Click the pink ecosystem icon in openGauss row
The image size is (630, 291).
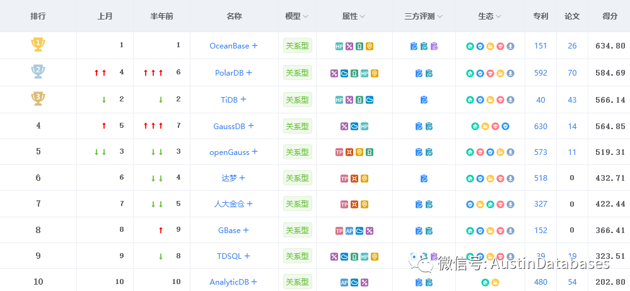click(480, 152)
